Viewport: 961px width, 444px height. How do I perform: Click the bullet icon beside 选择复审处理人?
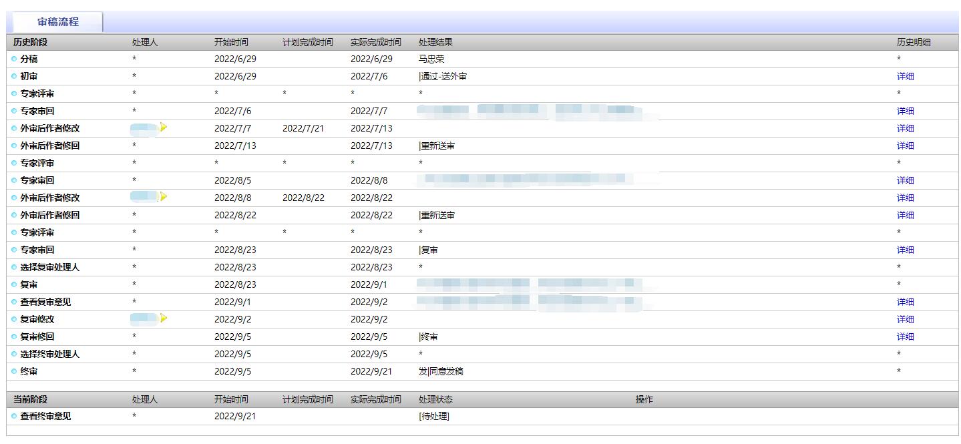pyautogui.click(x=14, y=267)
